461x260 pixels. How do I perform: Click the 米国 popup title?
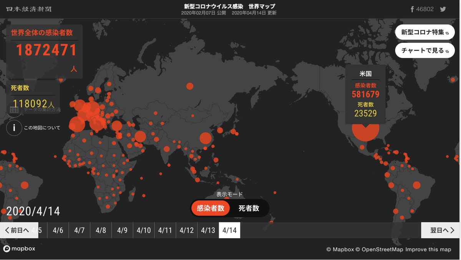pyautogui.click(x=365, y=74)
